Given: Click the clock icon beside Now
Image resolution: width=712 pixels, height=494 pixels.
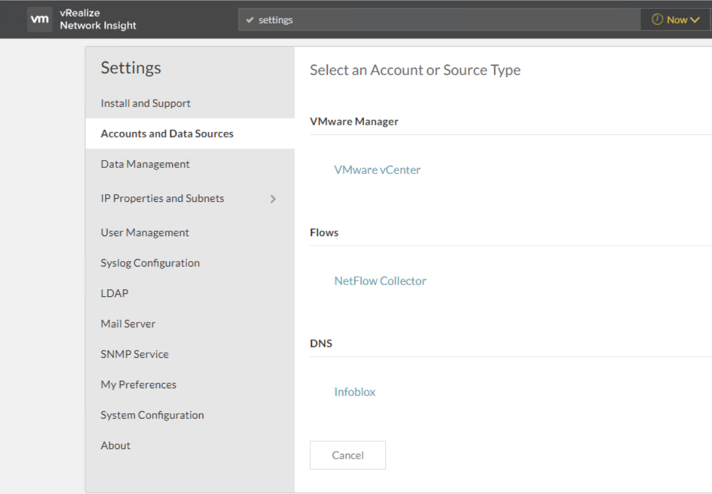Looking at the screenshot, I should (x=657, y=19).
